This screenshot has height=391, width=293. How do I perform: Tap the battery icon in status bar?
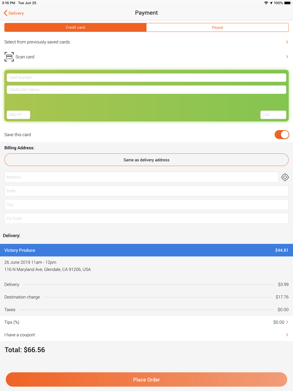287,3
